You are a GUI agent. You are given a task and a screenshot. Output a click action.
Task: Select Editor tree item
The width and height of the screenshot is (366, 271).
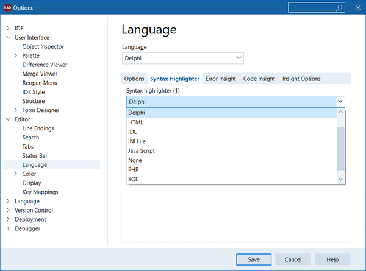pos(23,119)
